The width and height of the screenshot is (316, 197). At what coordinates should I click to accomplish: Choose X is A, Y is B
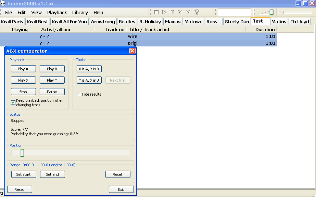(89, 69)
